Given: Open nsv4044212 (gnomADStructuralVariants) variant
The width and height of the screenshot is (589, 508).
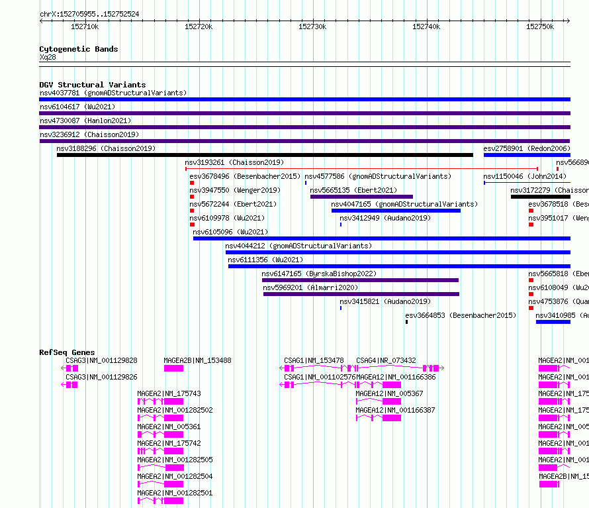Looking at the screenshot, I should pos(298,246).
